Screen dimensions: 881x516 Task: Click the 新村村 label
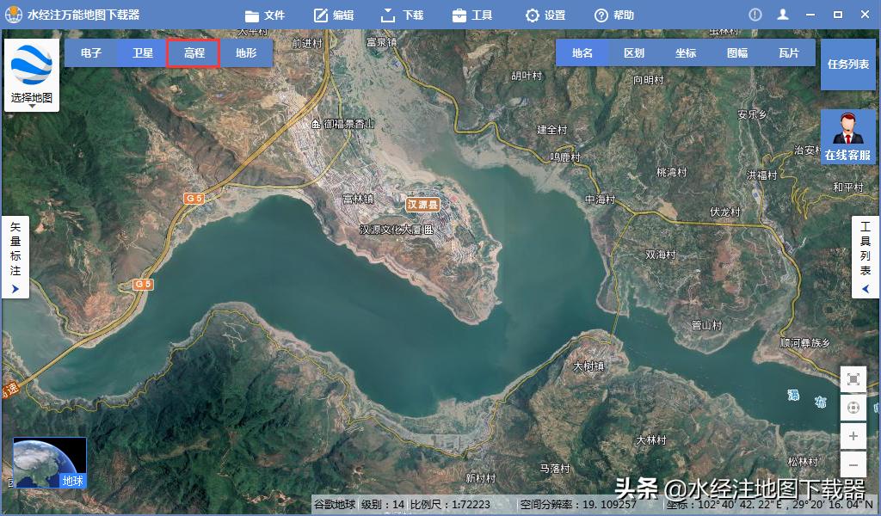[x=480, y=478]
